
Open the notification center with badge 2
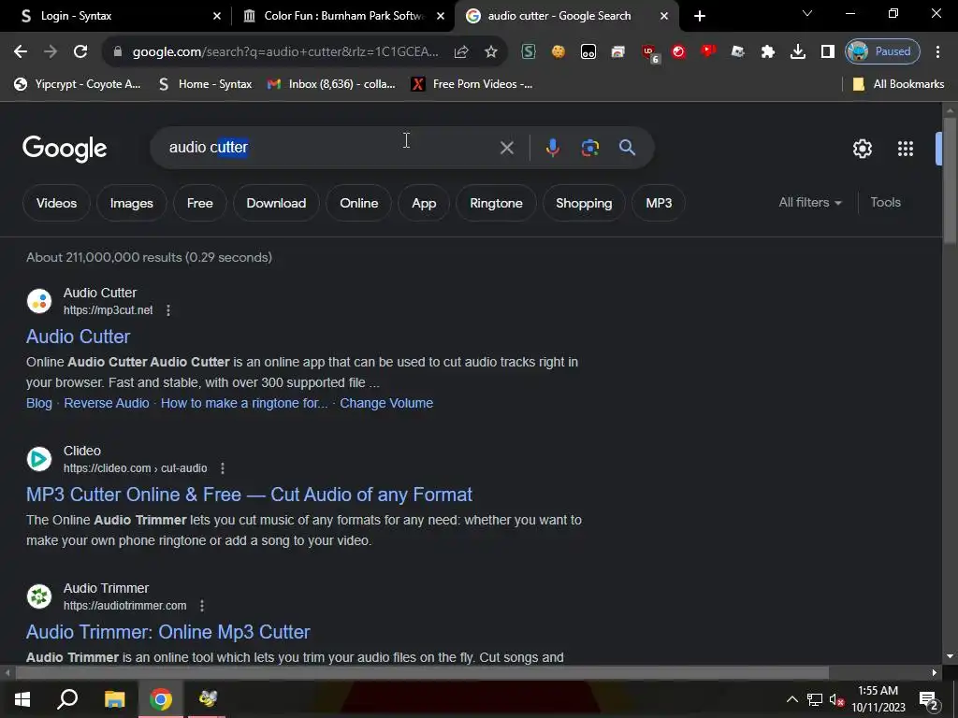pyautogui.click(x=928, y=700)
